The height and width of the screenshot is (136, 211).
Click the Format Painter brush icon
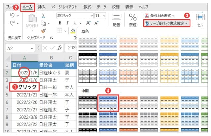(43, 31)
